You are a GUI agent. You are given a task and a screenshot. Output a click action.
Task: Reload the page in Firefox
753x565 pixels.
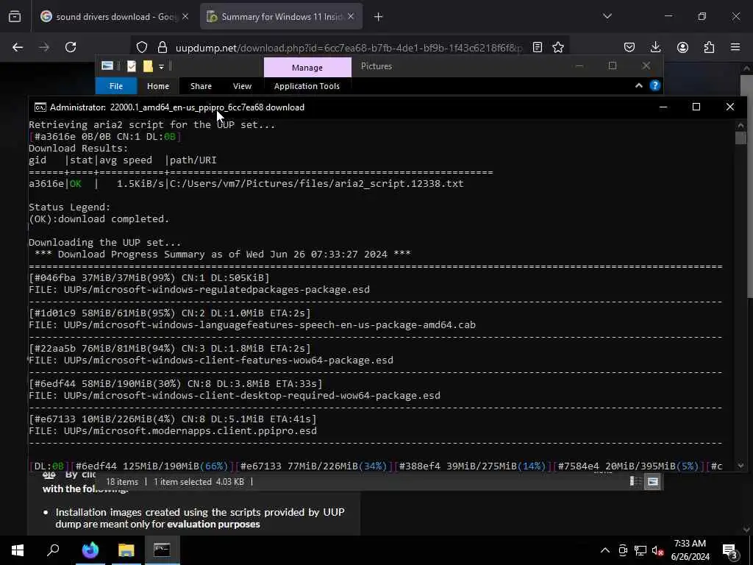[71, 47]
